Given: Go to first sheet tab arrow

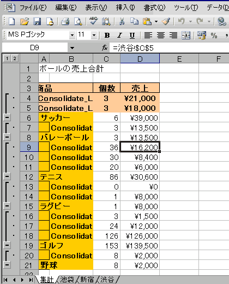Looking at the screenshot, I should click(5, 280).
